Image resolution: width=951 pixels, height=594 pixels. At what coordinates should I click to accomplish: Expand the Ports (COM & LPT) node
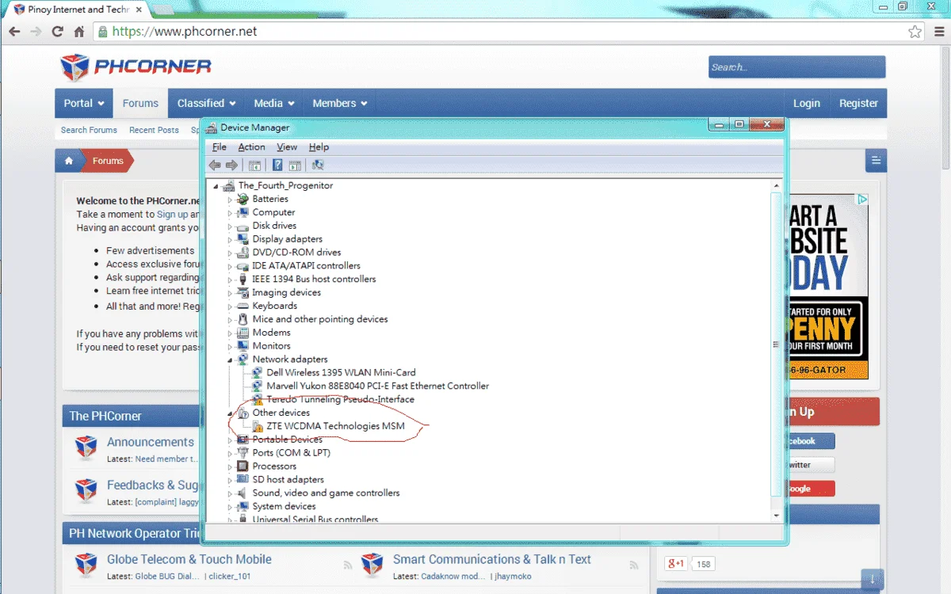(x=231, y=454)
